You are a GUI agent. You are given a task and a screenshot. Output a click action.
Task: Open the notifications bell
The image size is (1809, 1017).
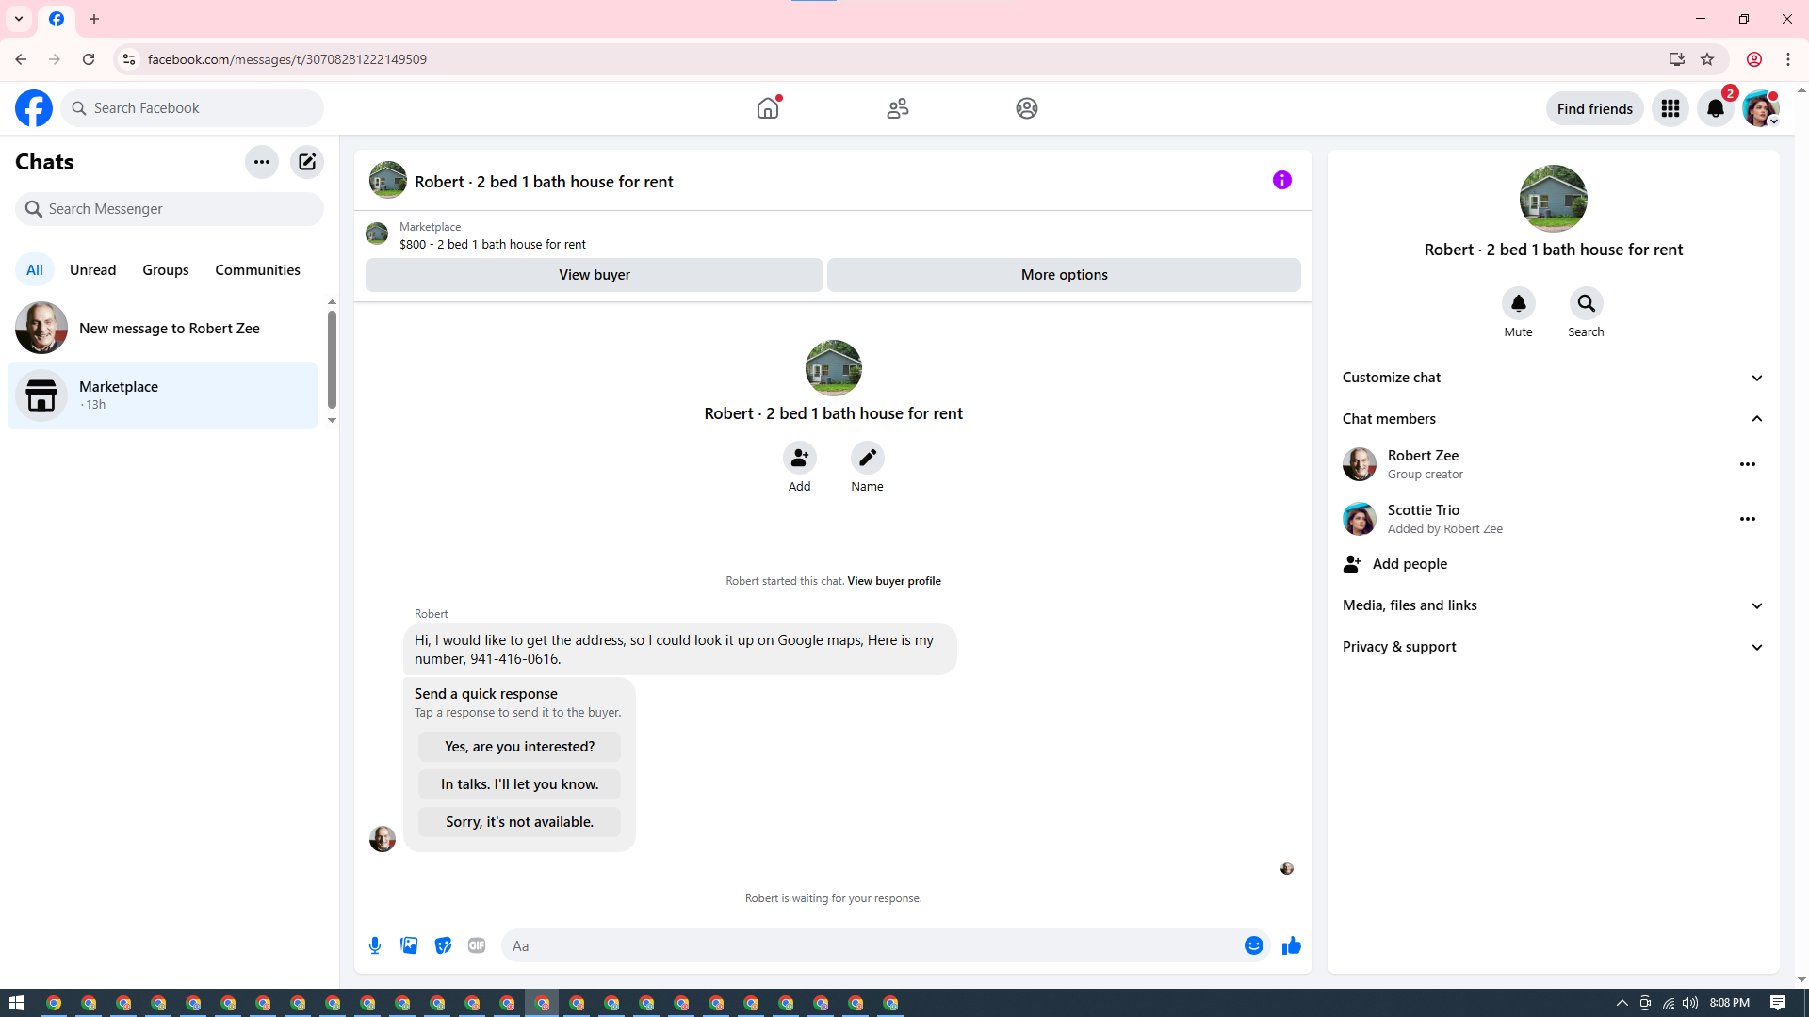(x=1715, y=108)
